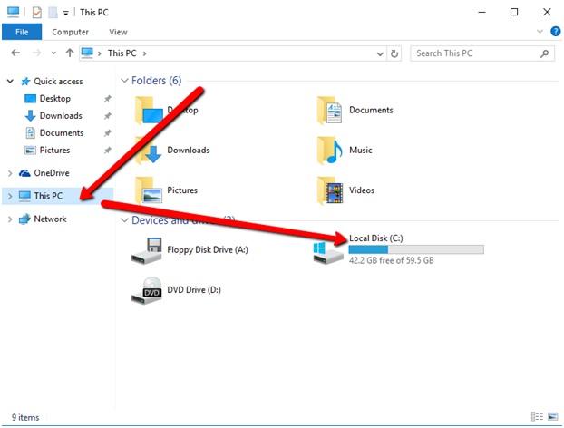Open the Customize Quick Access Toolbar dropdown
The height and width of the screenshot is (428, 564).
point(66,14)
